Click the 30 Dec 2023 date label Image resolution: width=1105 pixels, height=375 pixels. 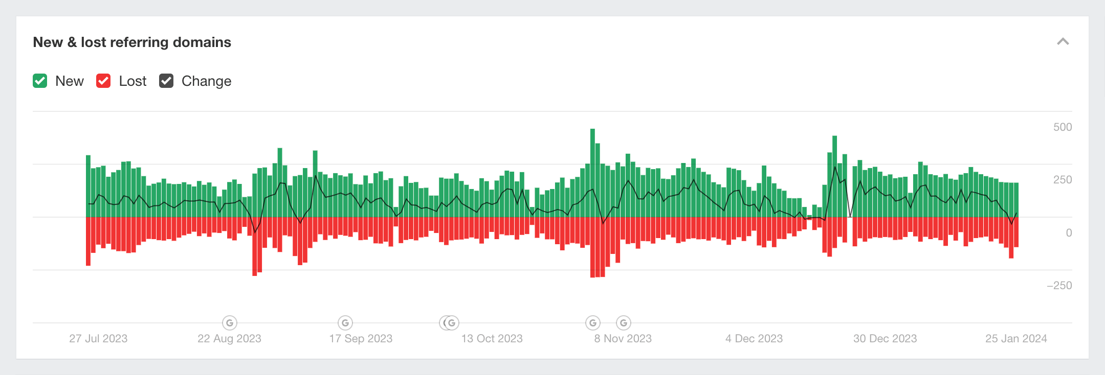(x=885, y=338)
